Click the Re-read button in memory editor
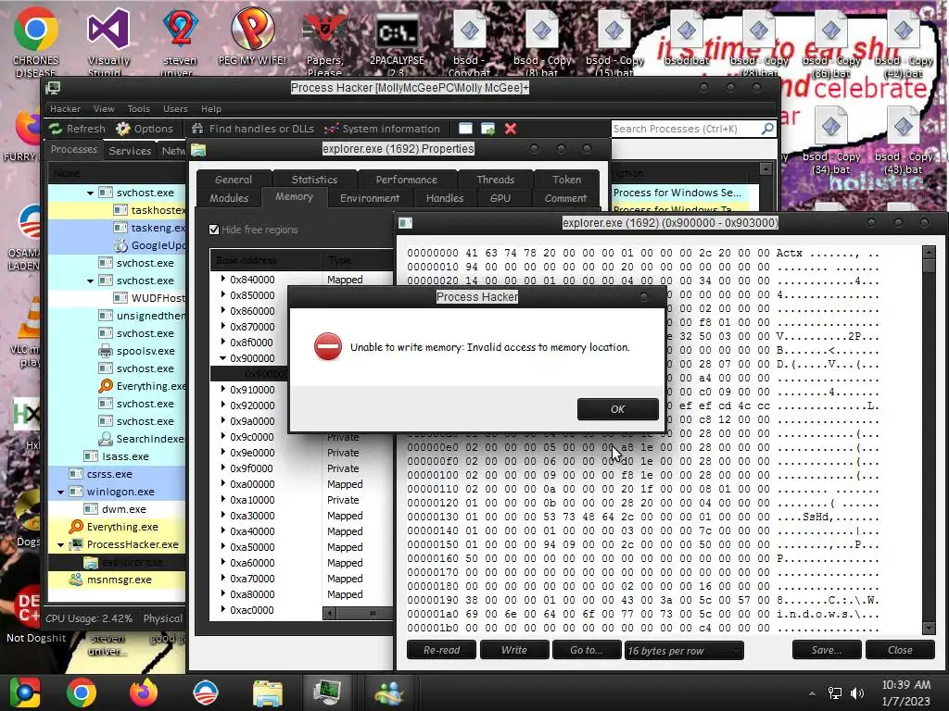This screenshot has width=949, height=711. 441,650
